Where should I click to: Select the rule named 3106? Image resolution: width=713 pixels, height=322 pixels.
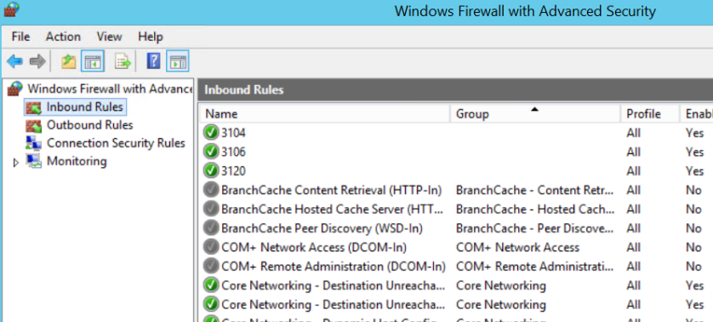click(x=233, y=152)
